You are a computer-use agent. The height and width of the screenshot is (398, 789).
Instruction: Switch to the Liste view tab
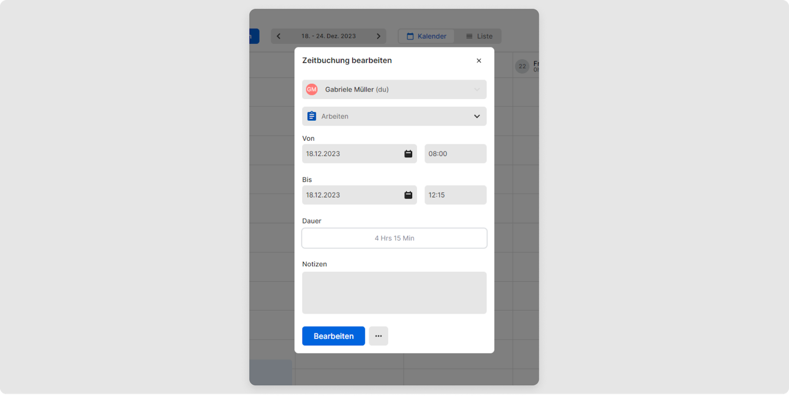point(479,36)
